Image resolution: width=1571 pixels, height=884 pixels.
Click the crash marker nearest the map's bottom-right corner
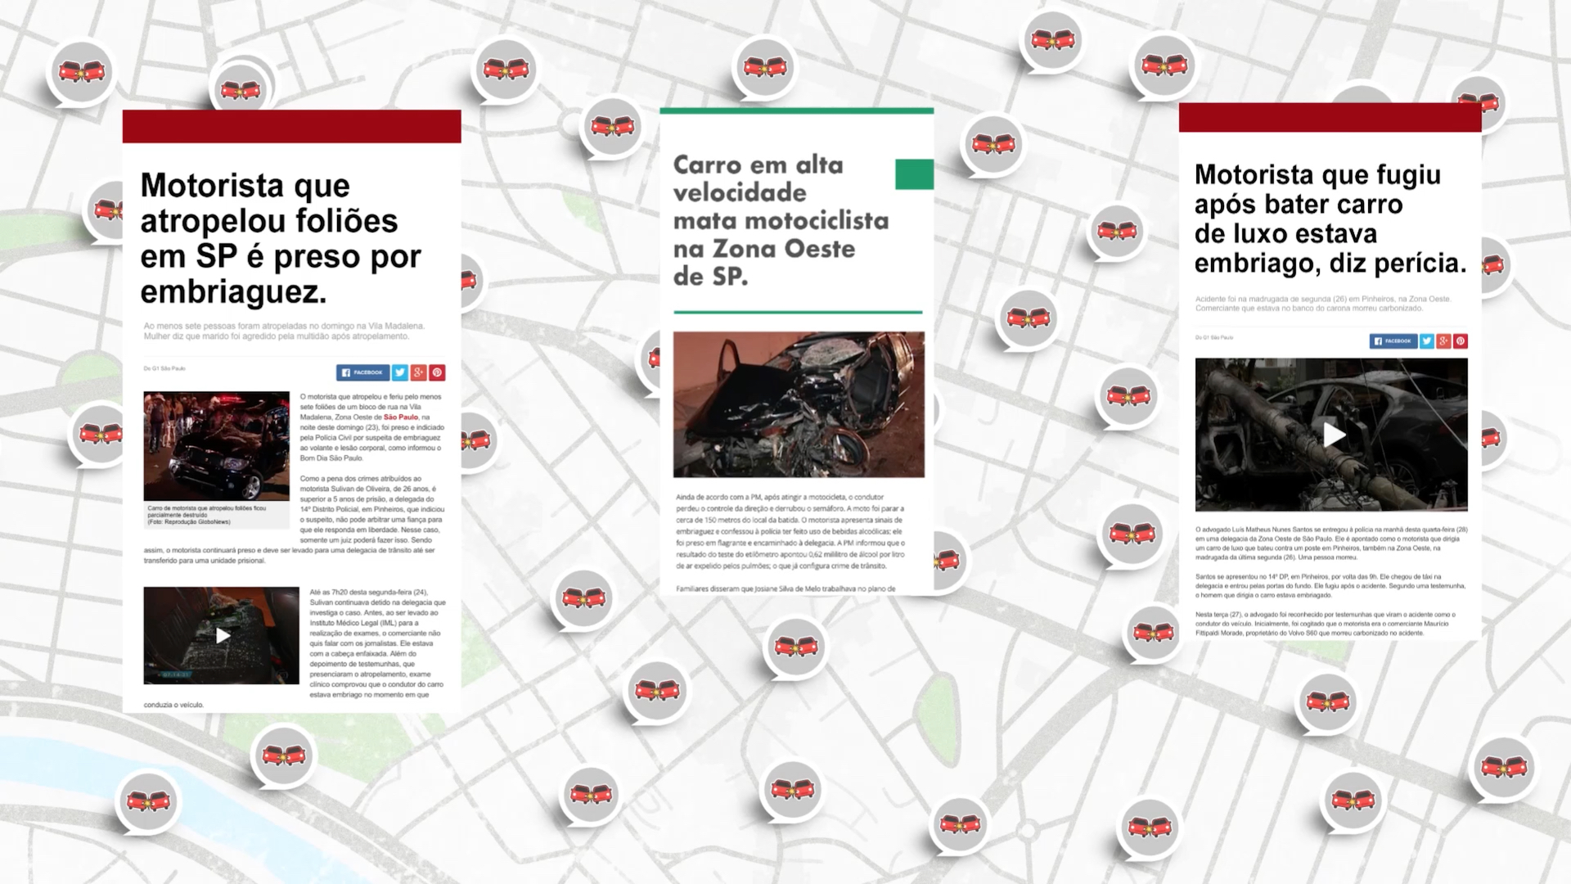tap(1503, 767)
